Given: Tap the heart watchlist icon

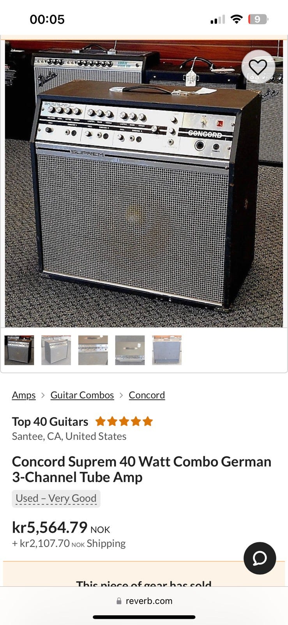Looking at the screenshot, I should pos(258,67).
